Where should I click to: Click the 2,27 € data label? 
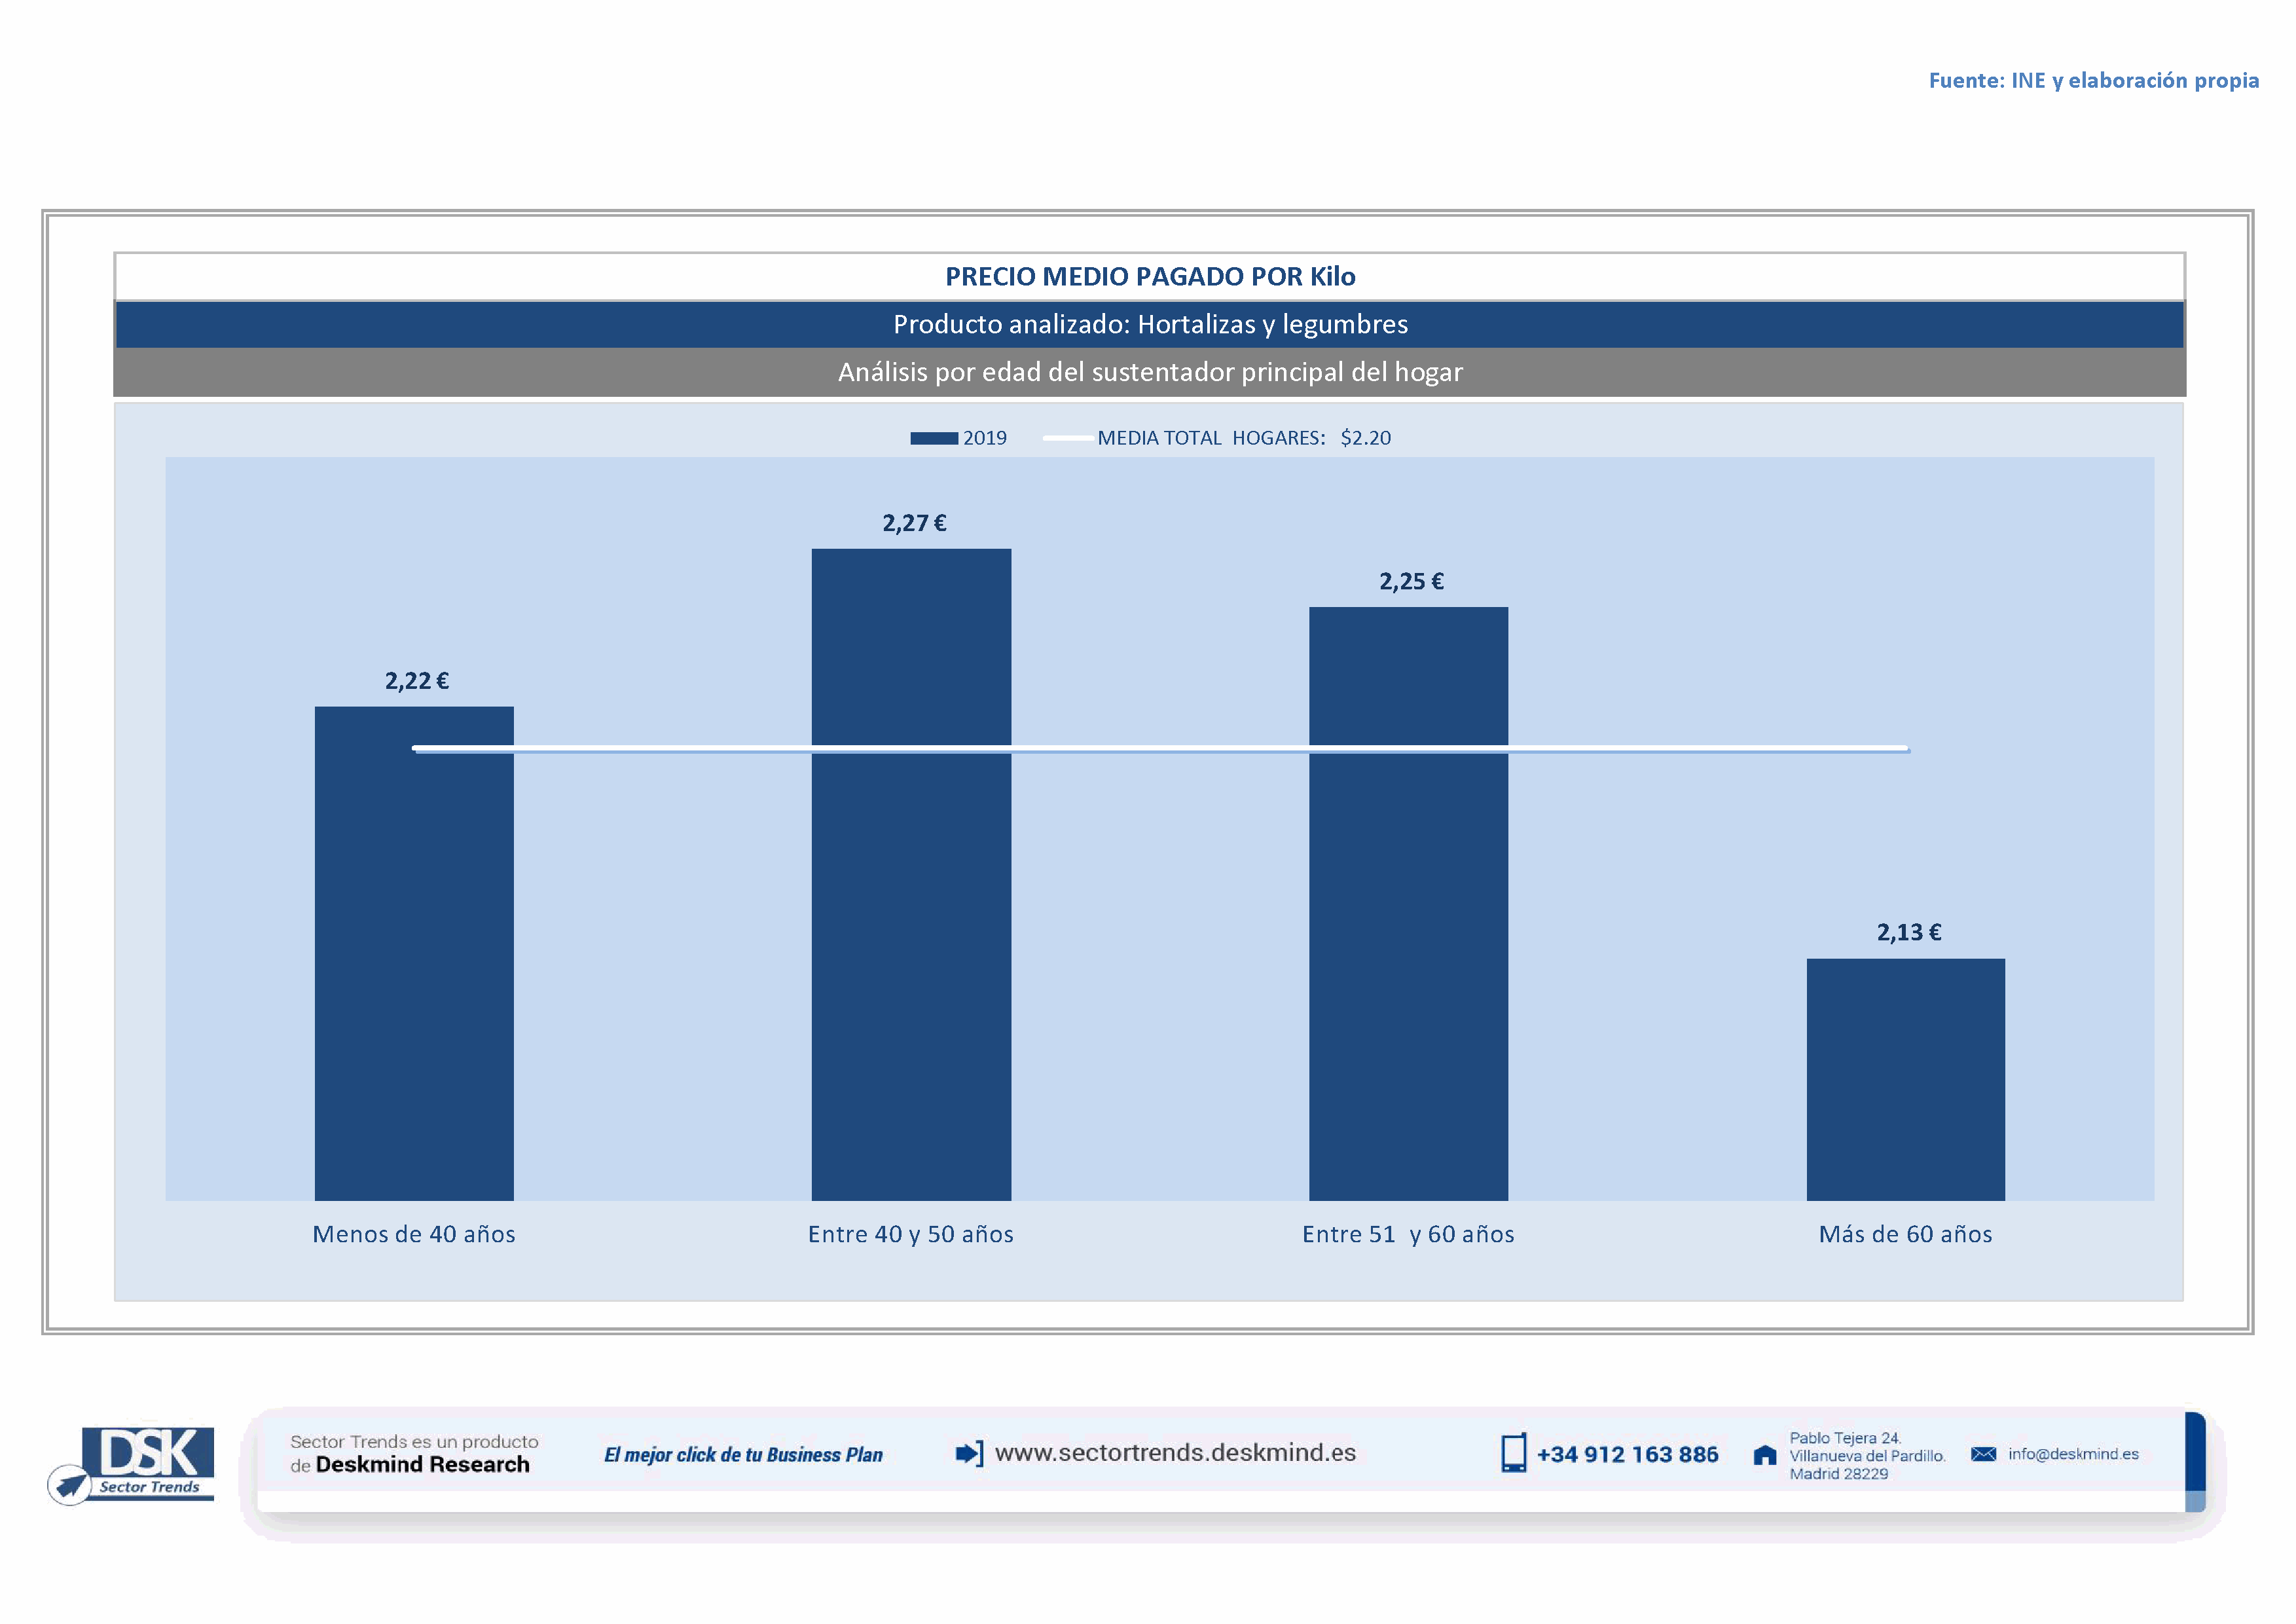click(x=914, y=523)
